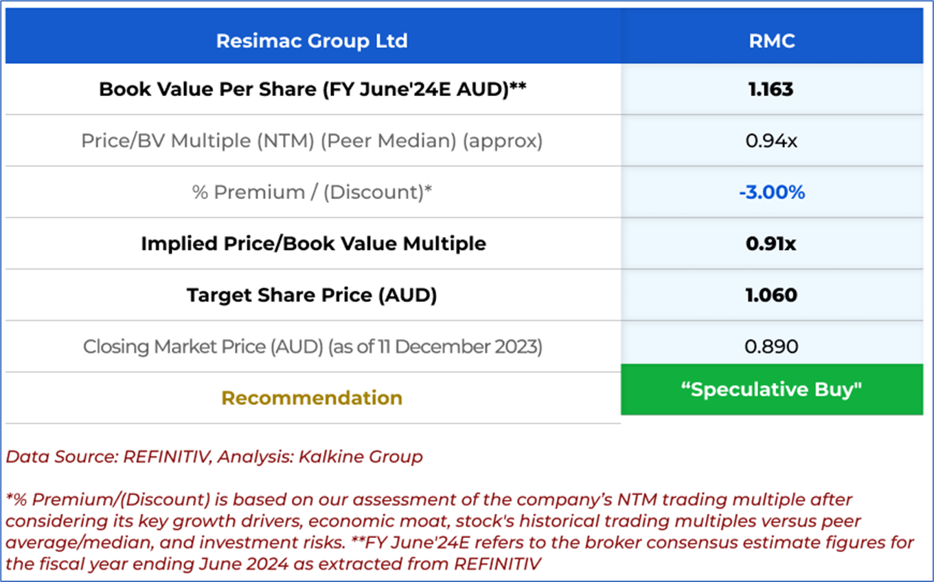934x582 pixels.
Task: Select the % Premium / (Discount) label
Action: tap(312, 192)
